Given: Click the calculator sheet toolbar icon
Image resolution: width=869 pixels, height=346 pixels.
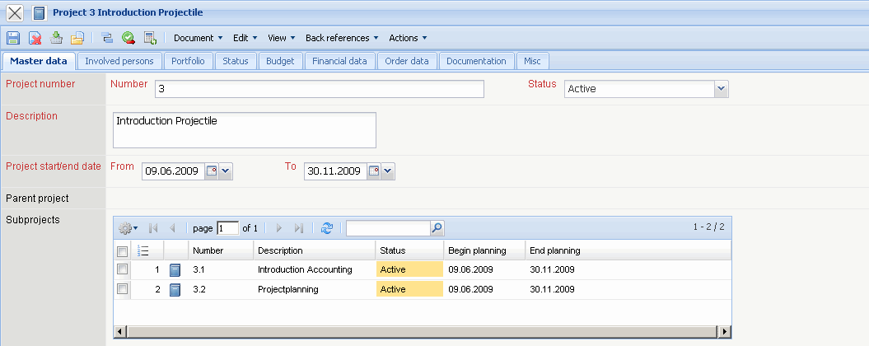Looking at the screenshot, I should (150, 38).
